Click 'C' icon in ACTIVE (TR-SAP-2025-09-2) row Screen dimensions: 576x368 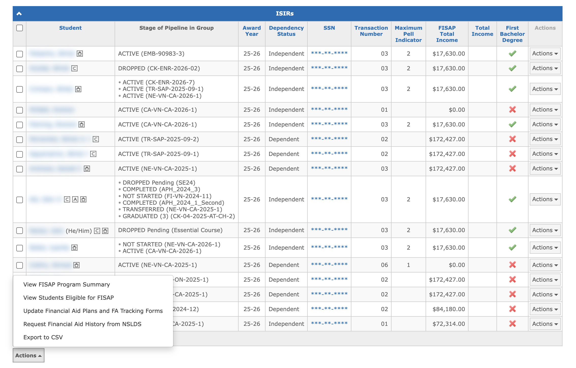96,139
